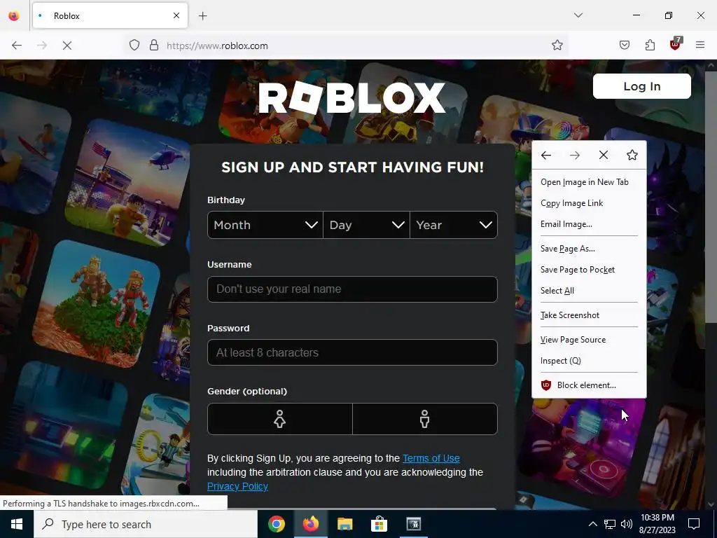Screen dimensions: 717x538
Task: Select the male gender icon button
Action: (x=425, y=419)
